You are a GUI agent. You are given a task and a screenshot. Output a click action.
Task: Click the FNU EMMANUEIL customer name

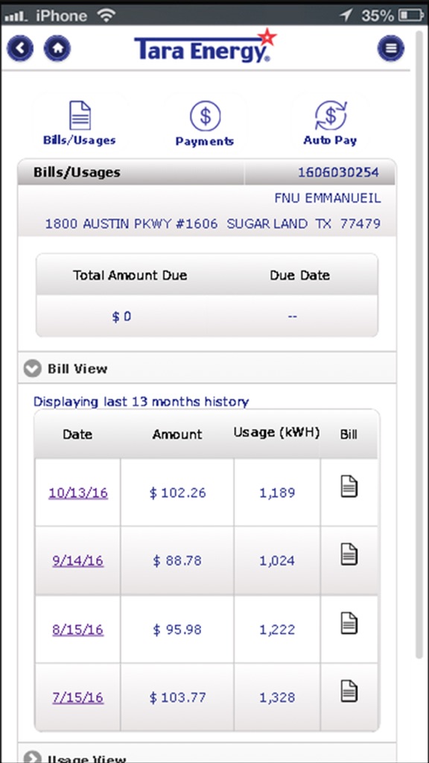(328, 198)
